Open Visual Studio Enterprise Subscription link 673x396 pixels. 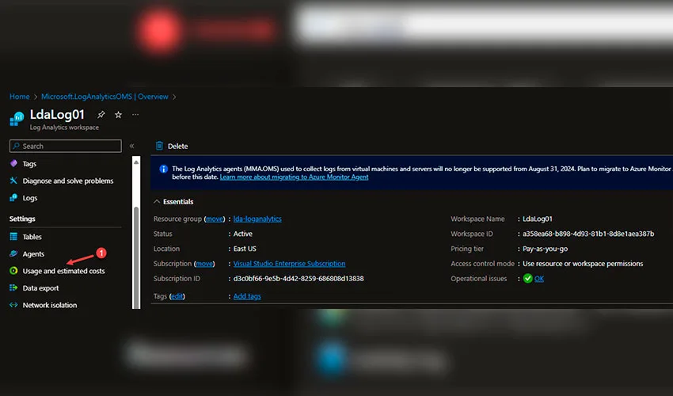coord(289,264)
